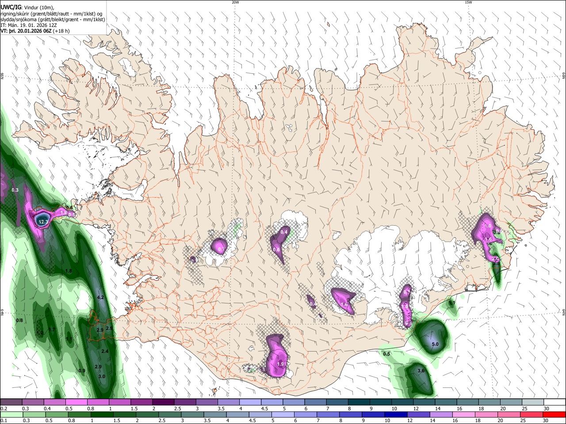Click the darkest purple 2–2.5 swatch in top legend row
Viewport: 566px width, 424px height.
tap(163, 402)
